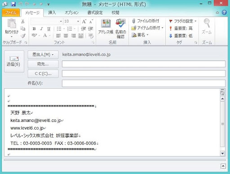Click the Clear Formatting icon
This screenshot has height=174, width=230.
pyautogui.click(x=91, y=36)
